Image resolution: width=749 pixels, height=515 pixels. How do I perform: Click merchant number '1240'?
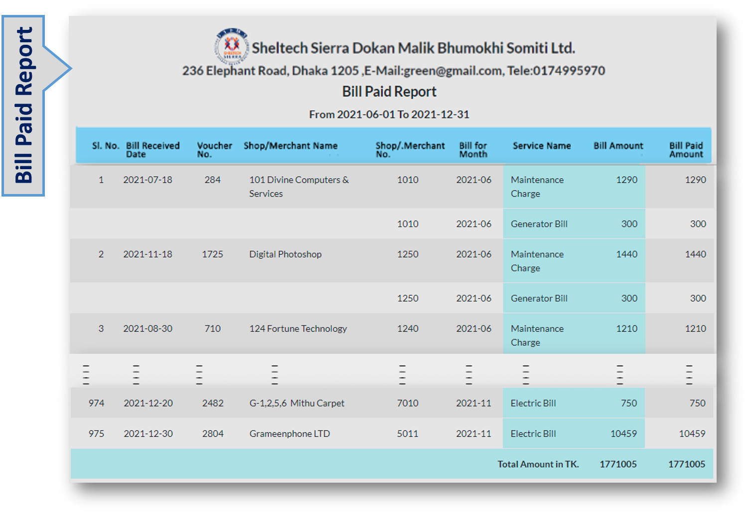point(408,328)
